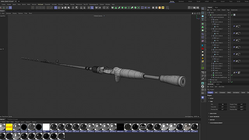Select the highlighted Live Selection tool
The height and width of the screenshot is (140, 249).
56,8
